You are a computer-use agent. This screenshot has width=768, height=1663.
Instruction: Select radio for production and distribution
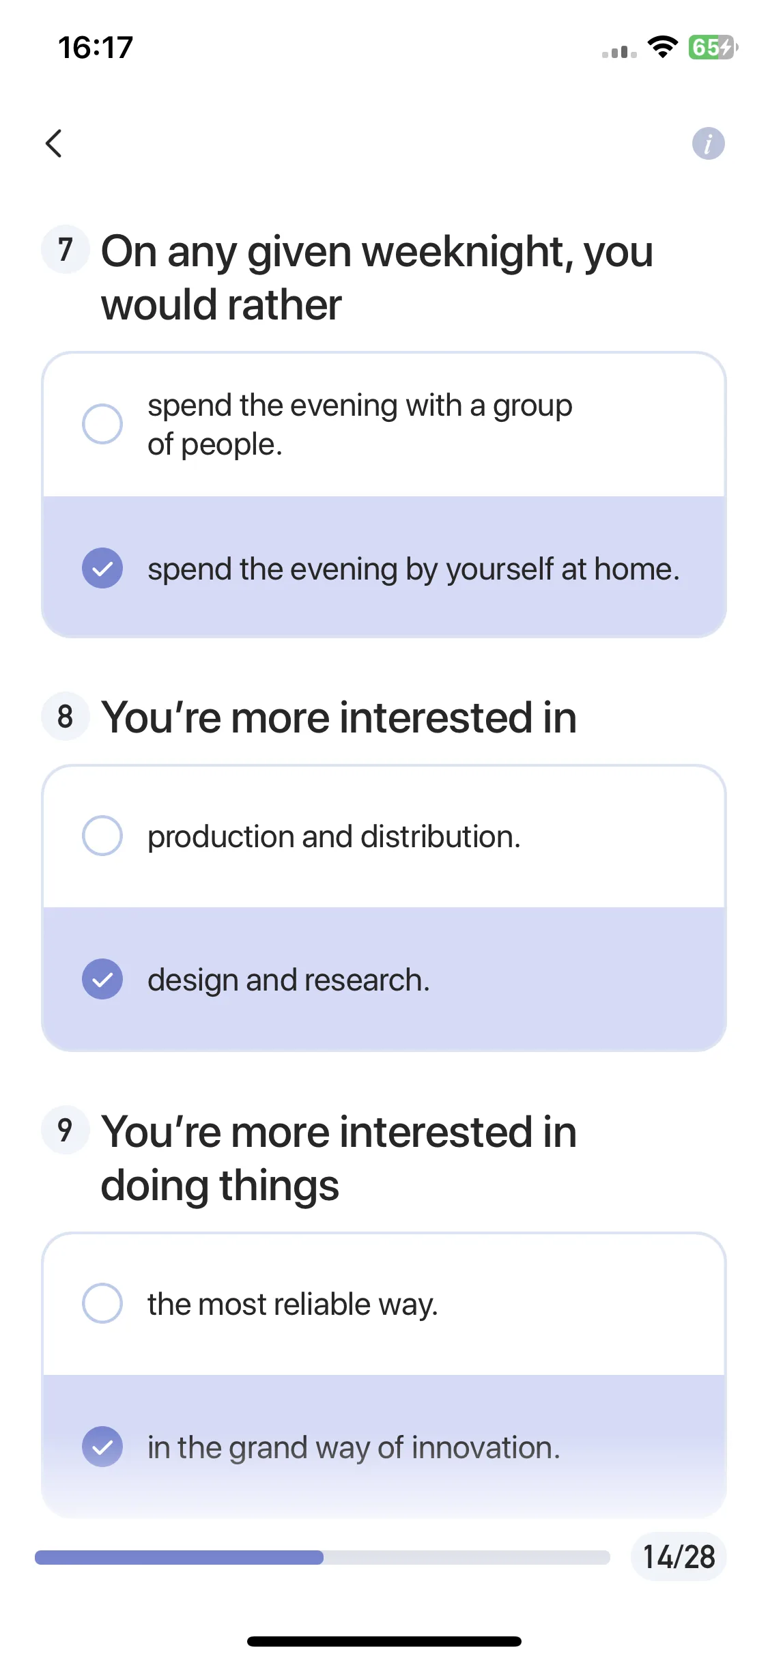102,836
